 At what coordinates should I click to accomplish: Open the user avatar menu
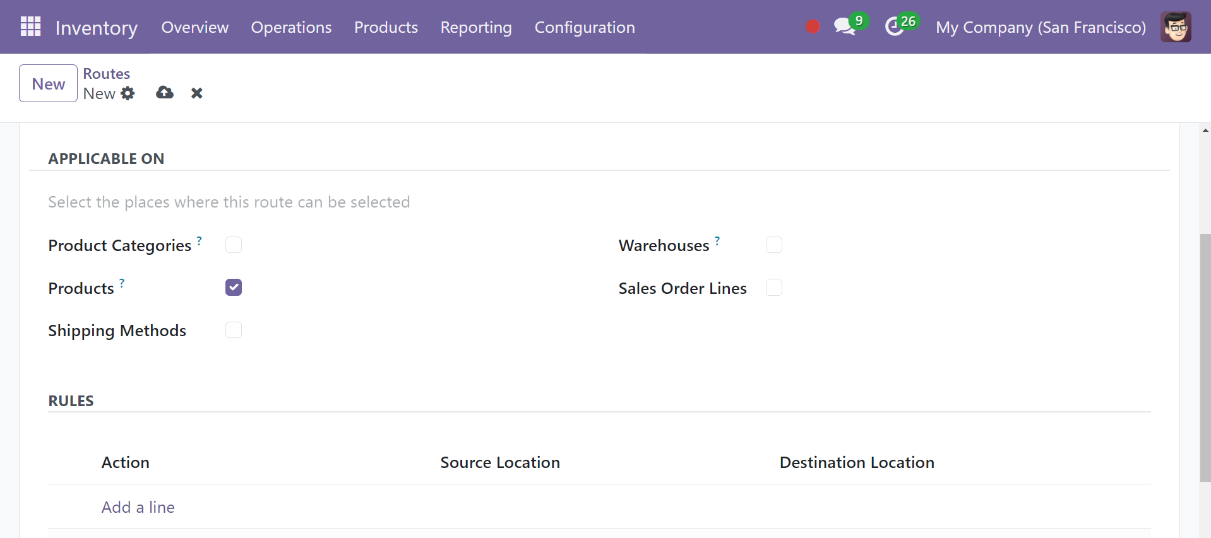coord(1176,26)
